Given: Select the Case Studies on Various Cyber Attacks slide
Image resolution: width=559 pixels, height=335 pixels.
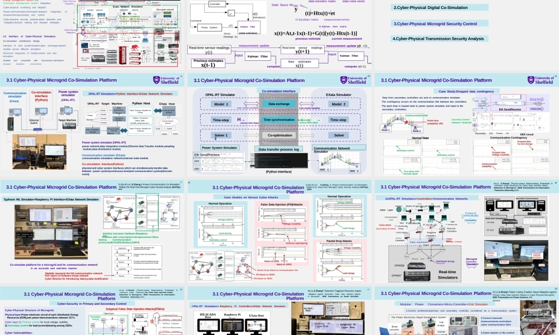Looking at the screenshot, I should tap(279, 231).
